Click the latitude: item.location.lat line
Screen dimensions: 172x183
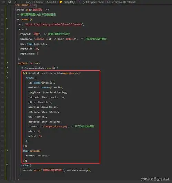point(47,97)
